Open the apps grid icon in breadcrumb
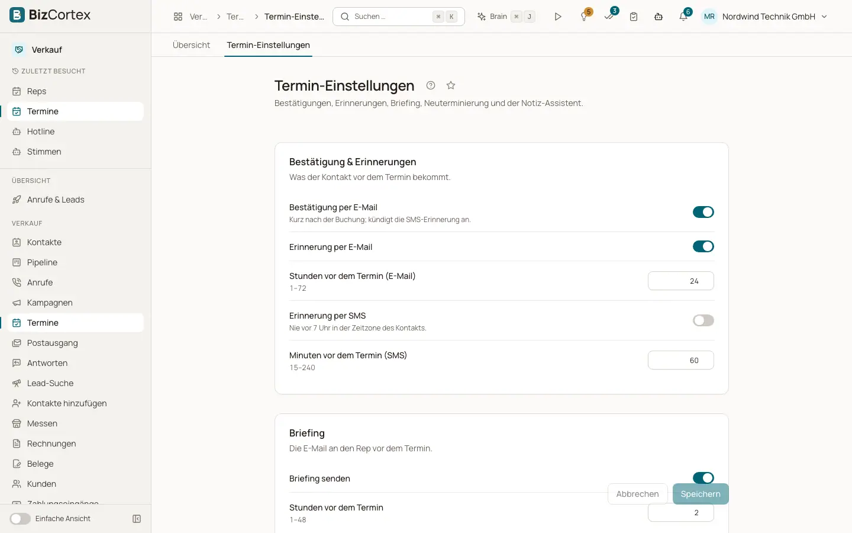 click(178, 17)
